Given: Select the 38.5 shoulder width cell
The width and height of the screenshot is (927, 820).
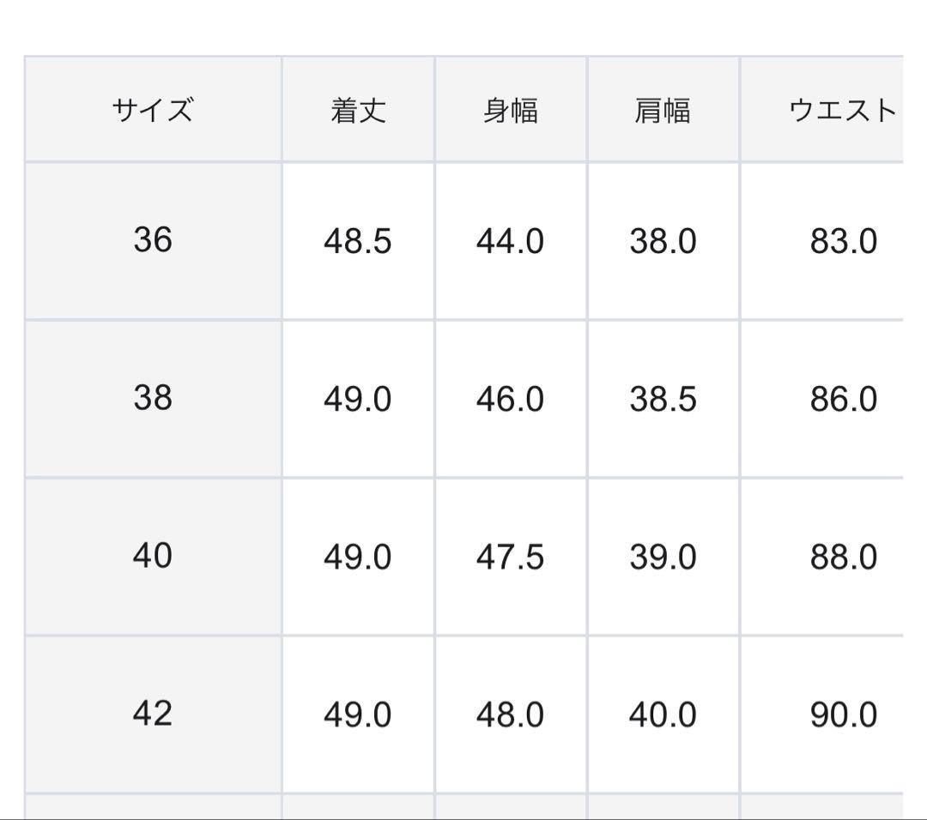Looking at the screenshot, I should click(663, 400).
